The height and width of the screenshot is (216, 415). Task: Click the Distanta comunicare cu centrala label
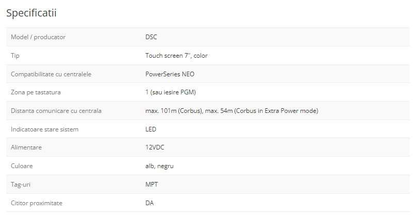point(56,111)
